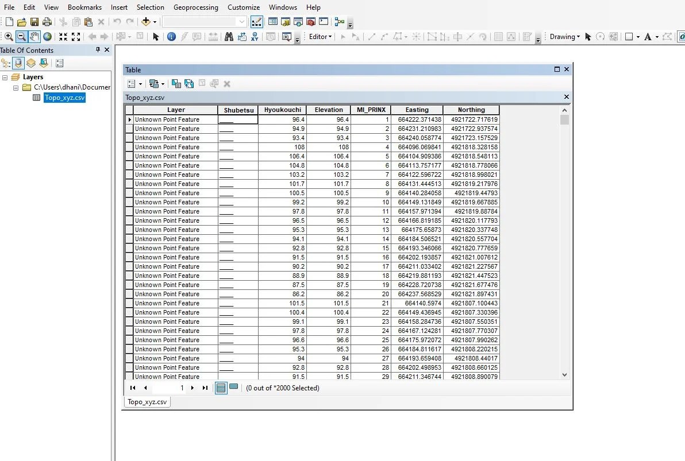Open the Go To XY tool
The image size is (685, 461).
click(x=253, y=36)
